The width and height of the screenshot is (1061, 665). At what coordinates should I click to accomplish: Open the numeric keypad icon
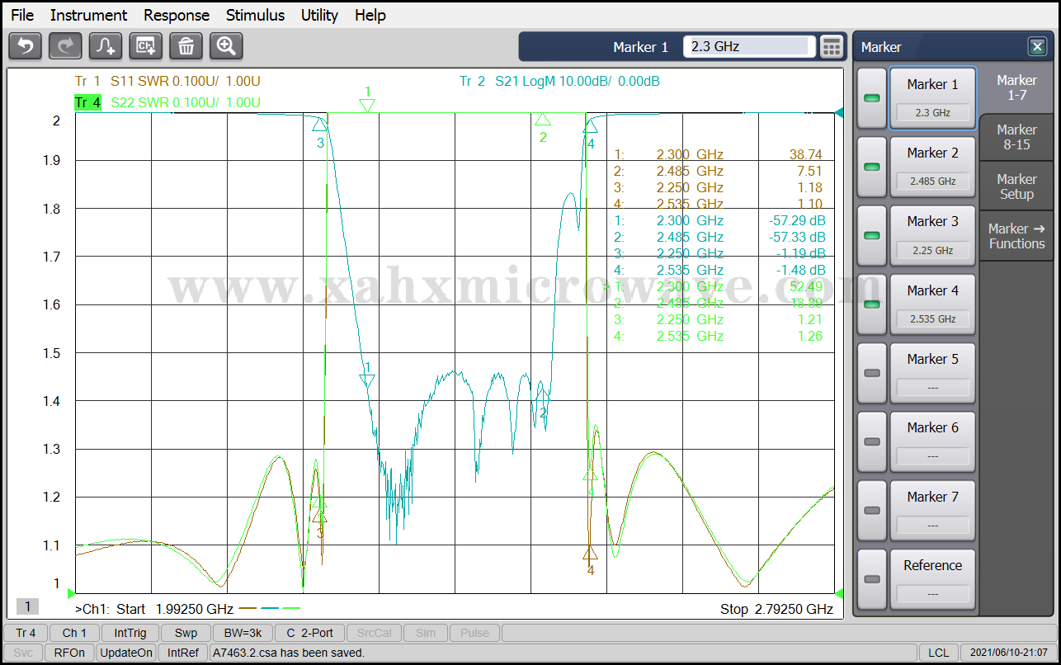[832, 47]
